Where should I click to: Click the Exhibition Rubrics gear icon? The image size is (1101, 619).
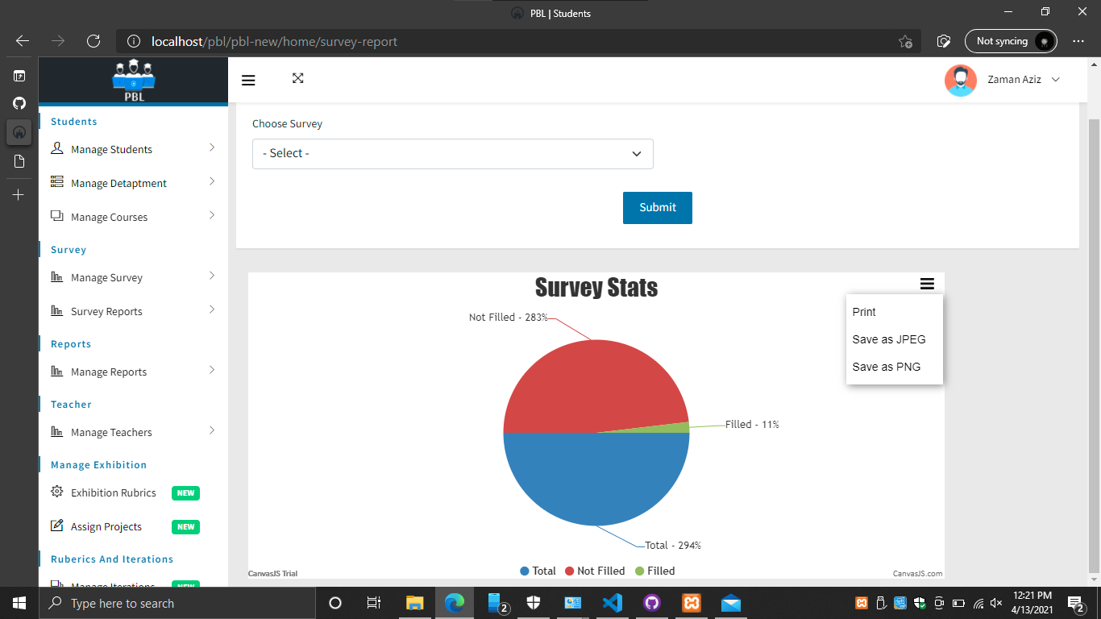pyautogui.click(x=56, y=492)
